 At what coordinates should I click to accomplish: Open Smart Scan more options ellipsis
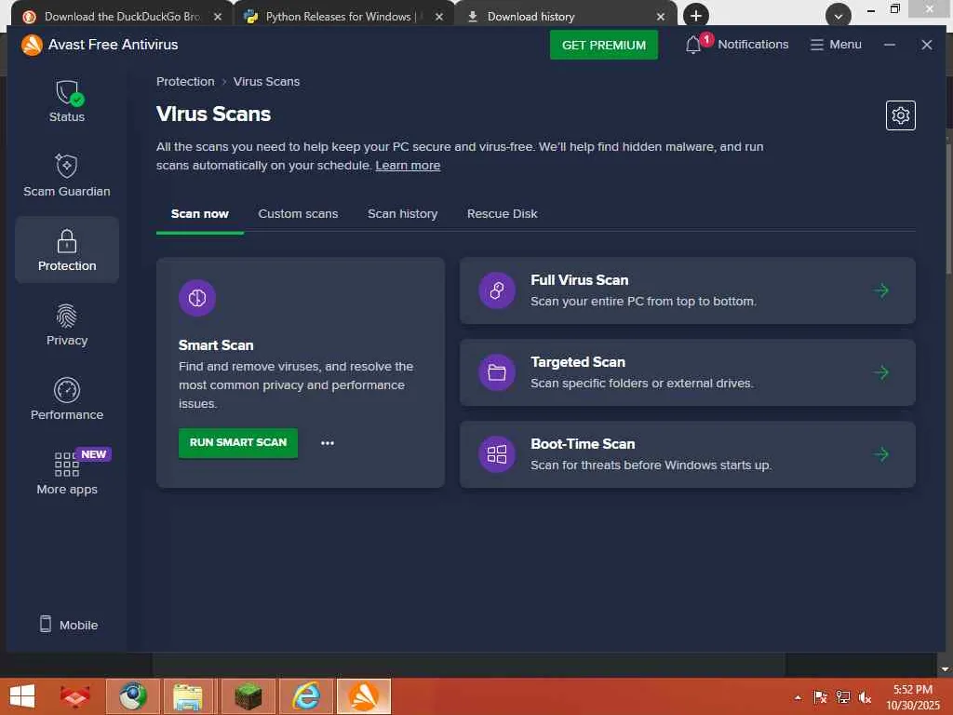(x=328, y=443)
